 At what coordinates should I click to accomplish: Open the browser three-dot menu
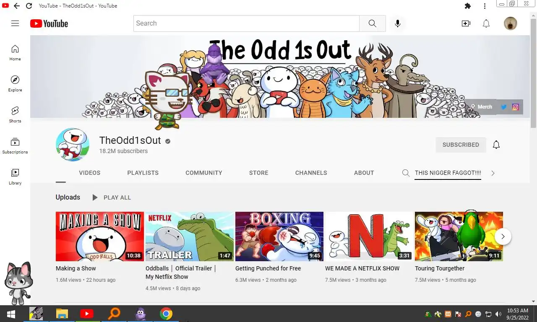(x=485, y=6)
